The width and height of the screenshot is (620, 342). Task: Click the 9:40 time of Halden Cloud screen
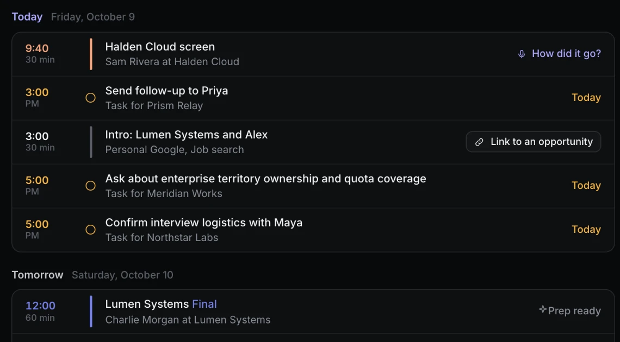tap(37, 48)
